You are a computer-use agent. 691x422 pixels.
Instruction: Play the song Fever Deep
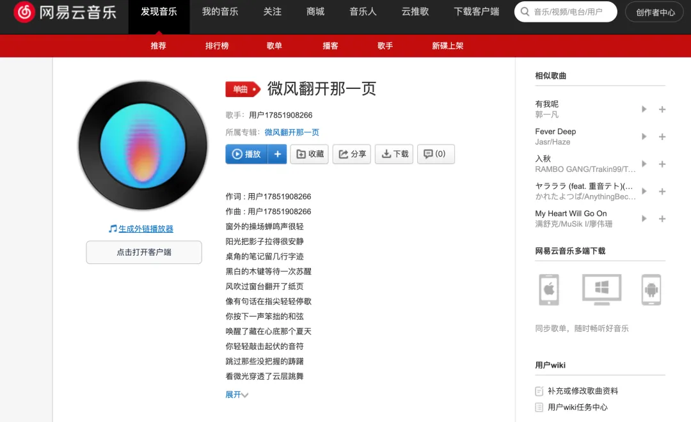coord(644,137)
